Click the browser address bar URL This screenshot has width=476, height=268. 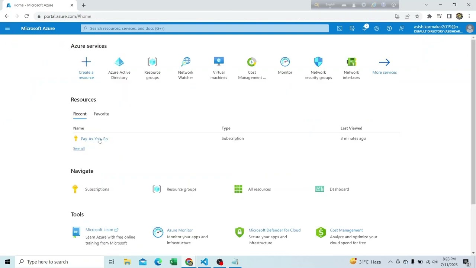pyautogui.click(x=67, y=16)
